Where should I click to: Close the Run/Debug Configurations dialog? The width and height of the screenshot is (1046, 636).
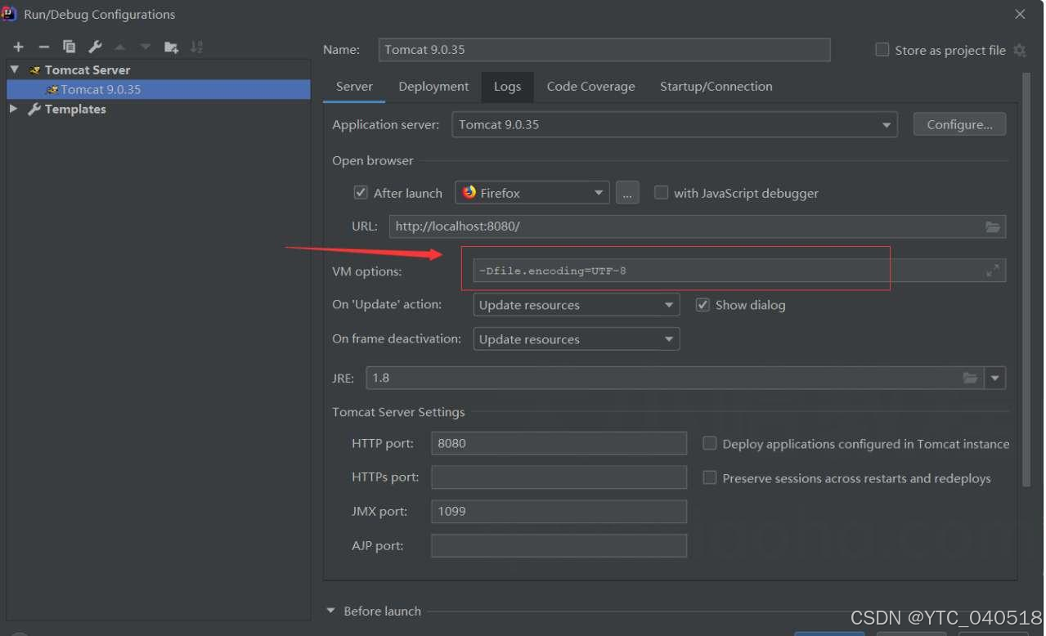[x=1020, y=14]
